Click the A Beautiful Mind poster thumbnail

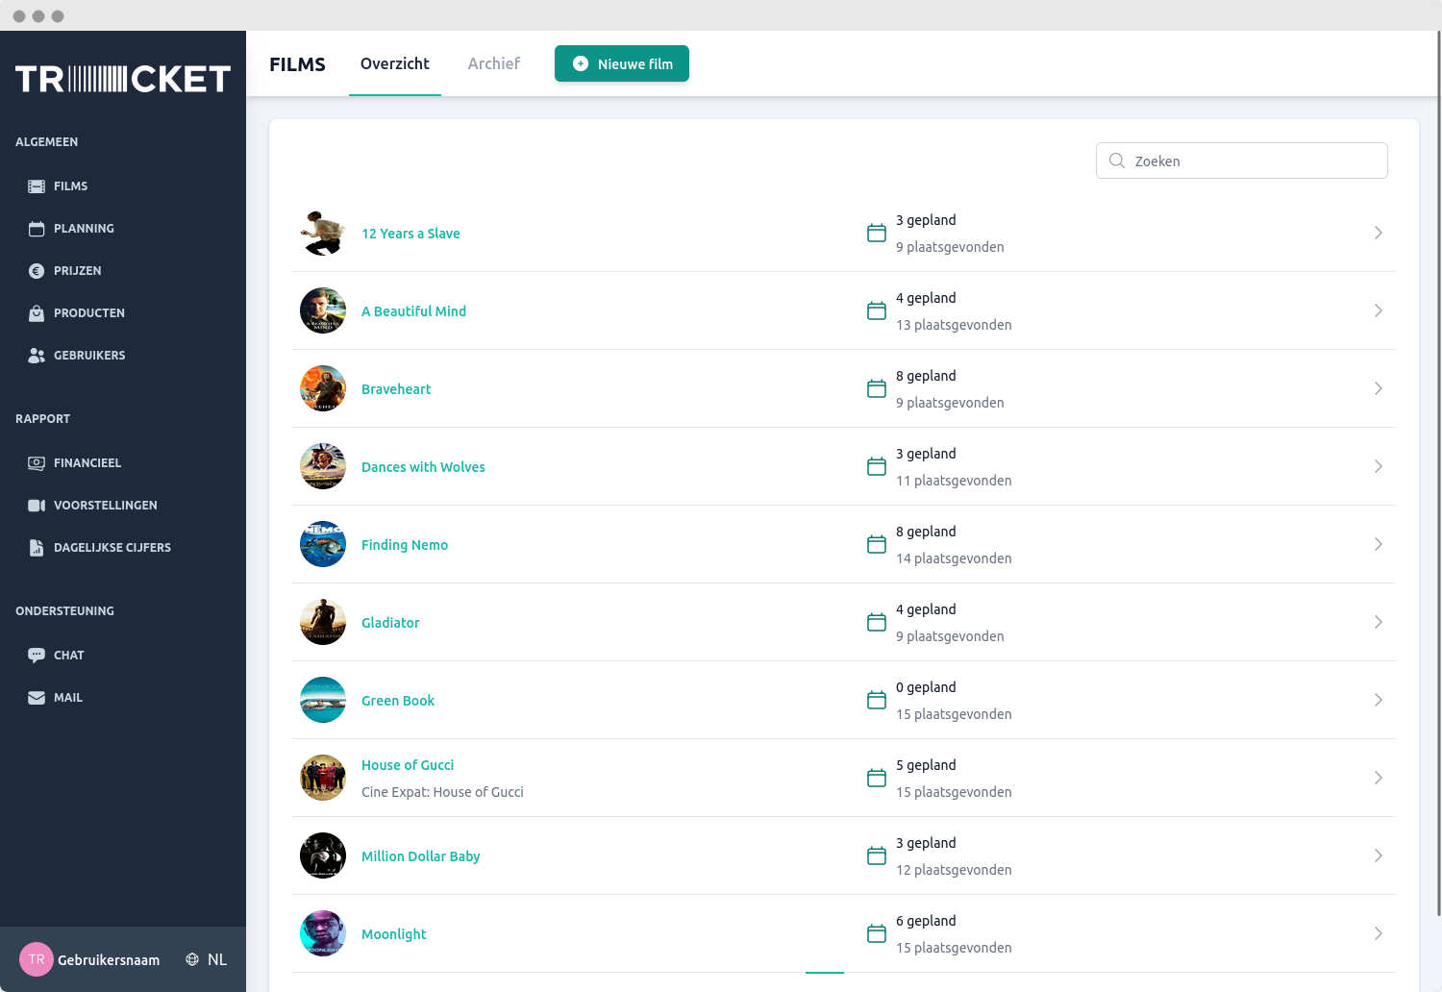323,310
